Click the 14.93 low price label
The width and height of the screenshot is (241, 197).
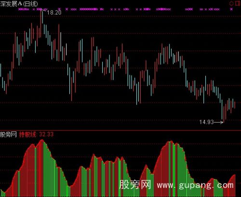coord(206,122)
